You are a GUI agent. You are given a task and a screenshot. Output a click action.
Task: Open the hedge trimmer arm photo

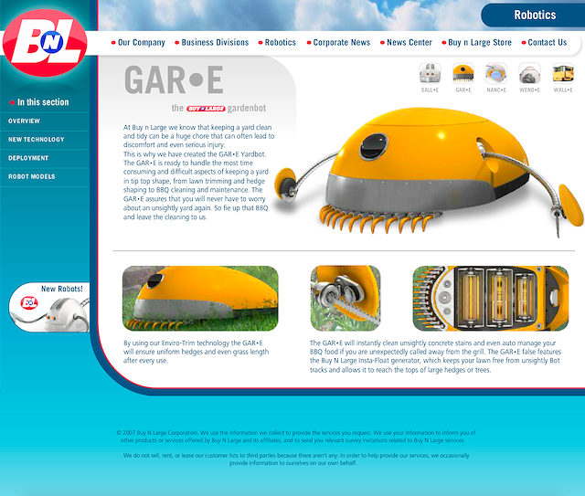[346, 299]
